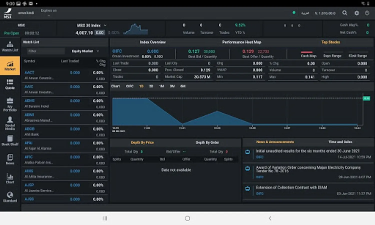
Task: Click the power logout icon
Action: pyautogui.click(x=367, y=13)
